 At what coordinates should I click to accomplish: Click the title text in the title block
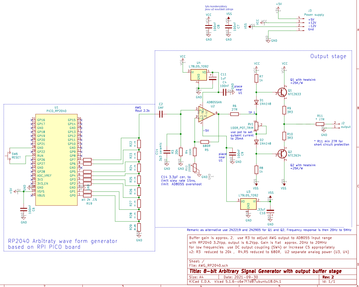click(265, 271)
